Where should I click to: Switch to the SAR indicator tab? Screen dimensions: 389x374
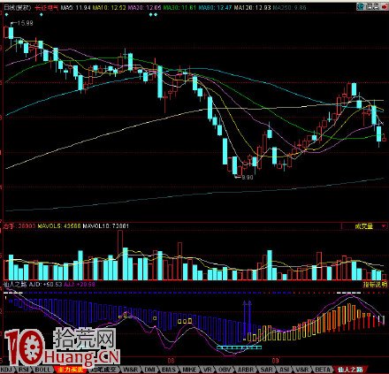[266, 370]
